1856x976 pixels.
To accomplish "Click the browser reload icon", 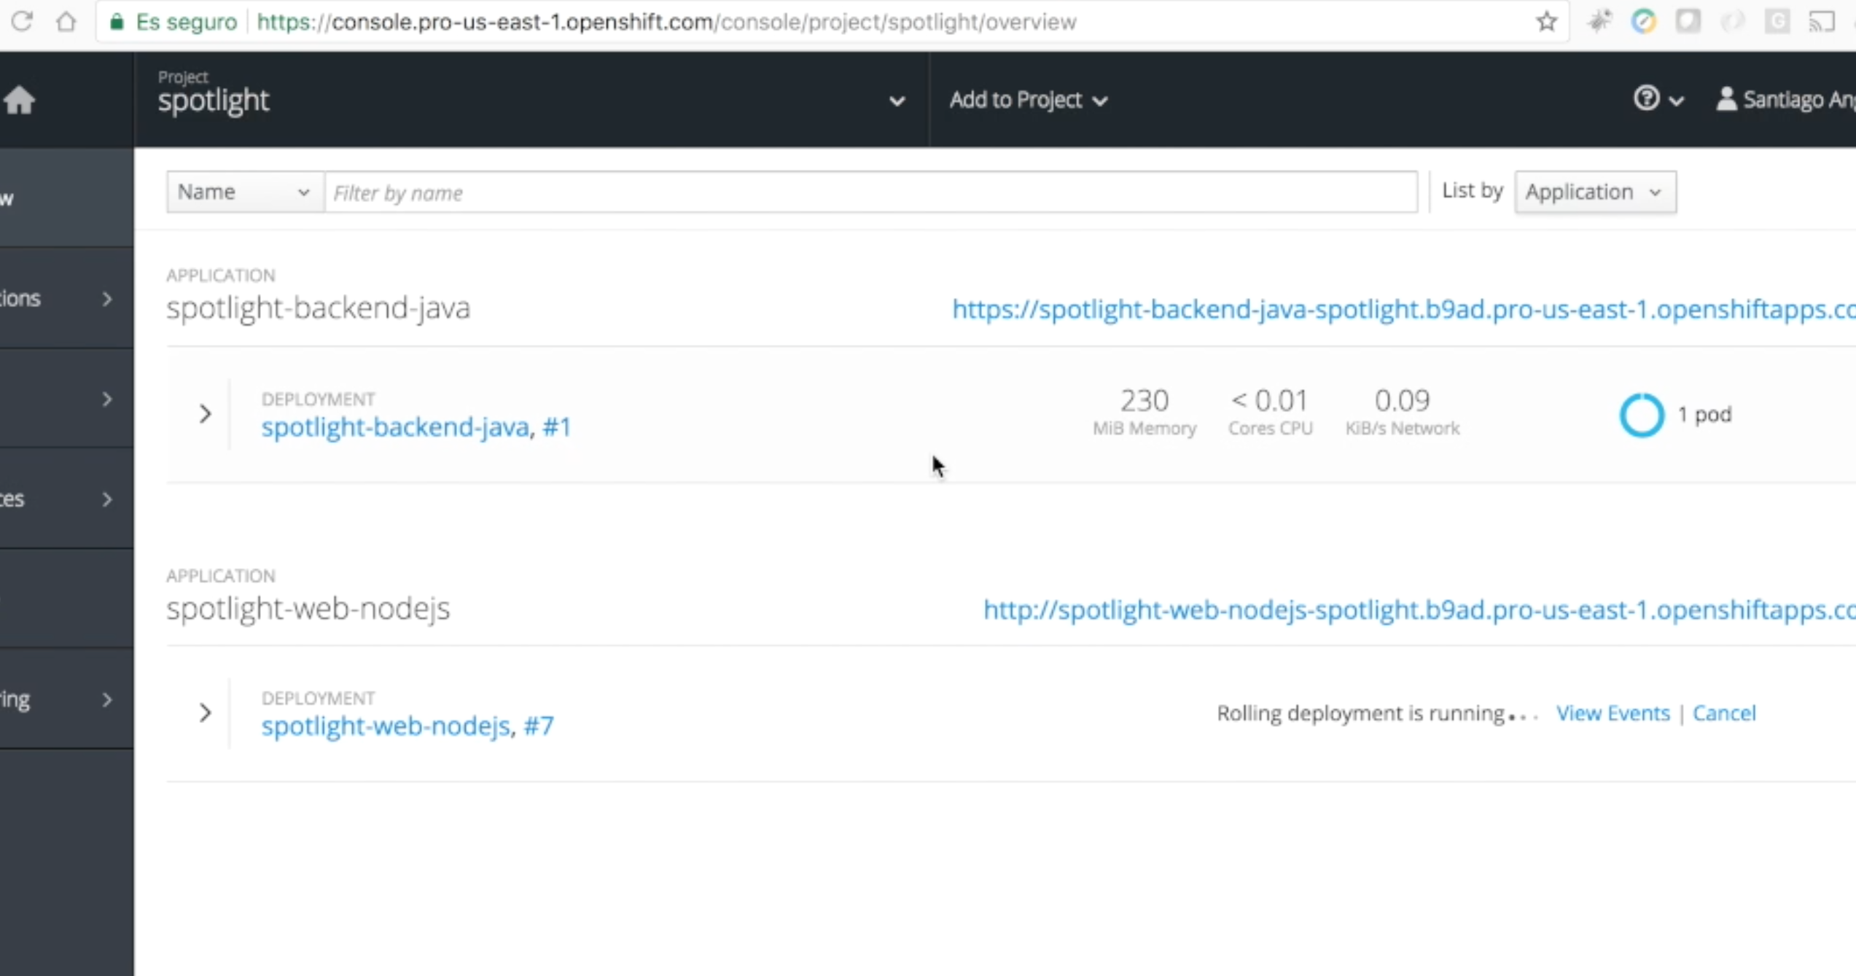I will pos(22,22).
